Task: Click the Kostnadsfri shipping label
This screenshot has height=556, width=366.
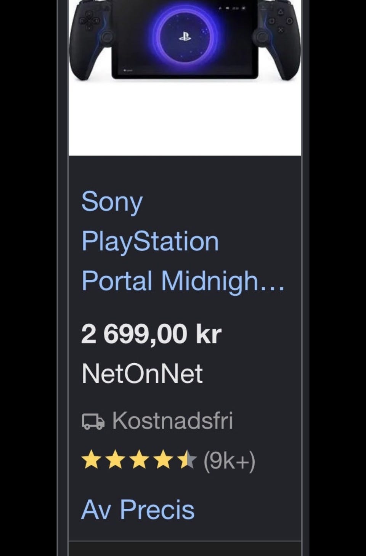Action: coord(172,421)
